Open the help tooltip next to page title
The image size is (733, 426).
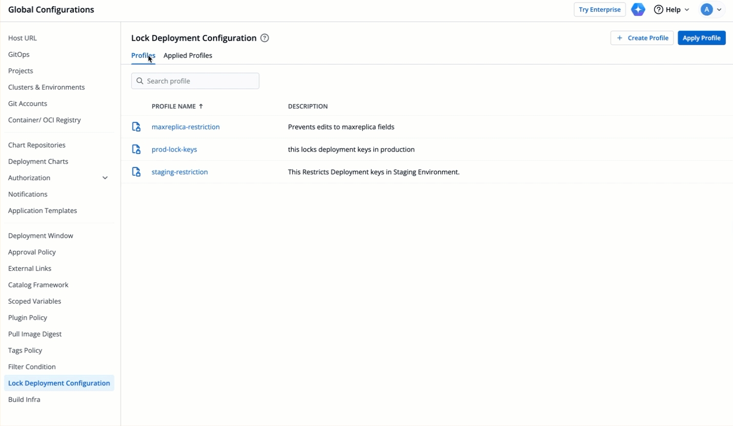[x=264, y=38]
